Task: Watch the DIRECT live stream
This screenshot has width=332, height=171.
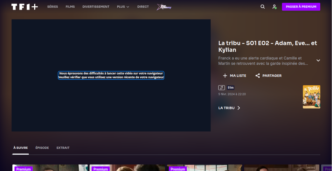Action: (x=143, y=7)
